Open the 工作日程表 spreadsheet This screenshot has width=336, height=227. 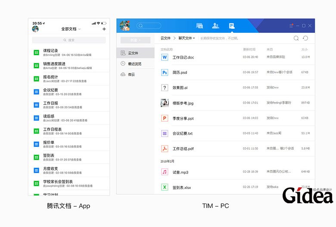tap(69, 131)
